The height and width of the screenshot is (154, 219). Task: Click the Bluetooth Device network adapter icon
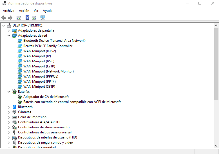click(20, 41)
